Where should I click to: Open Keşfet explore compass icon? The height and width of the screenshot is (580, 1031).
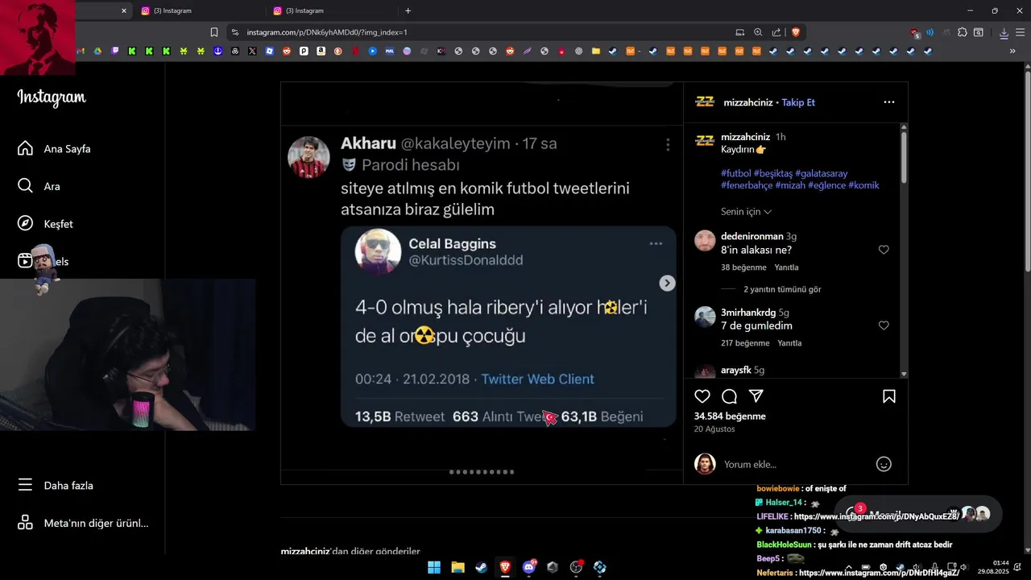[25, 223]
